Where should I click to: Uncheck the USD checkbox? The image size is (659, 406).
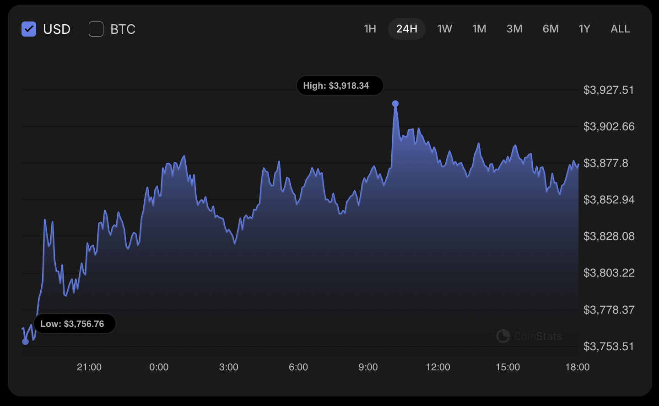click(29, 29)
